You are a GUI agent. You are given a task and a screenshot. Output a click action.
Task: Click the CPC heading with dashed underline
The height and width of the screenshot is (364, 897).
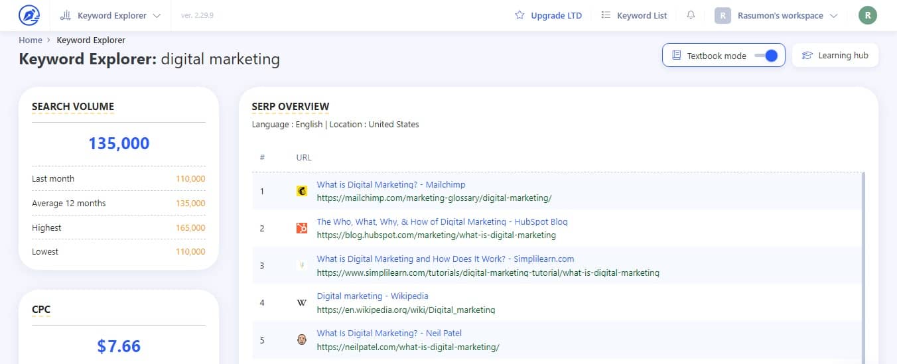pos(41,310)
